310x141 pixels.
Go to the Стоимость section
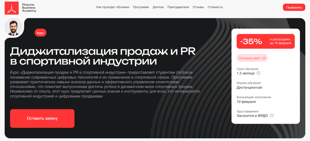click(x=215, y=7)
